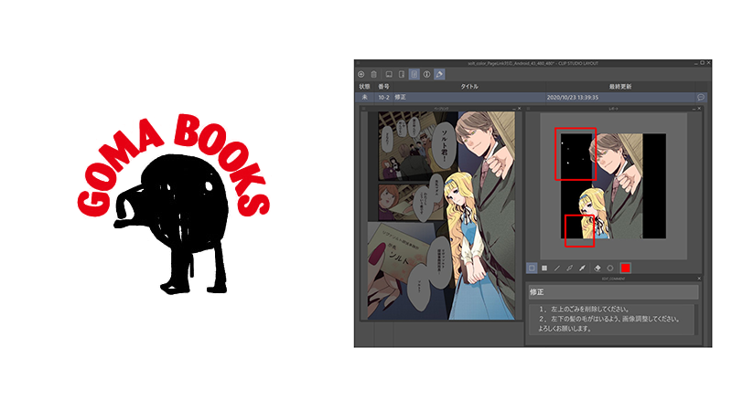This screenshot has height=411, width=732.
Task: Select the eraser tool
Action: point(597,268)
